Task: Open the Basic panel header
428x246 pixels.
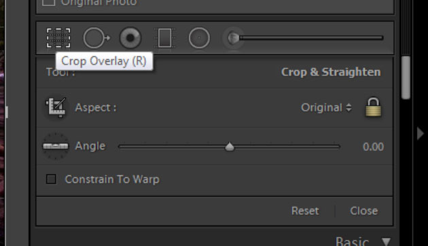Action: click(x=352, y=242)
